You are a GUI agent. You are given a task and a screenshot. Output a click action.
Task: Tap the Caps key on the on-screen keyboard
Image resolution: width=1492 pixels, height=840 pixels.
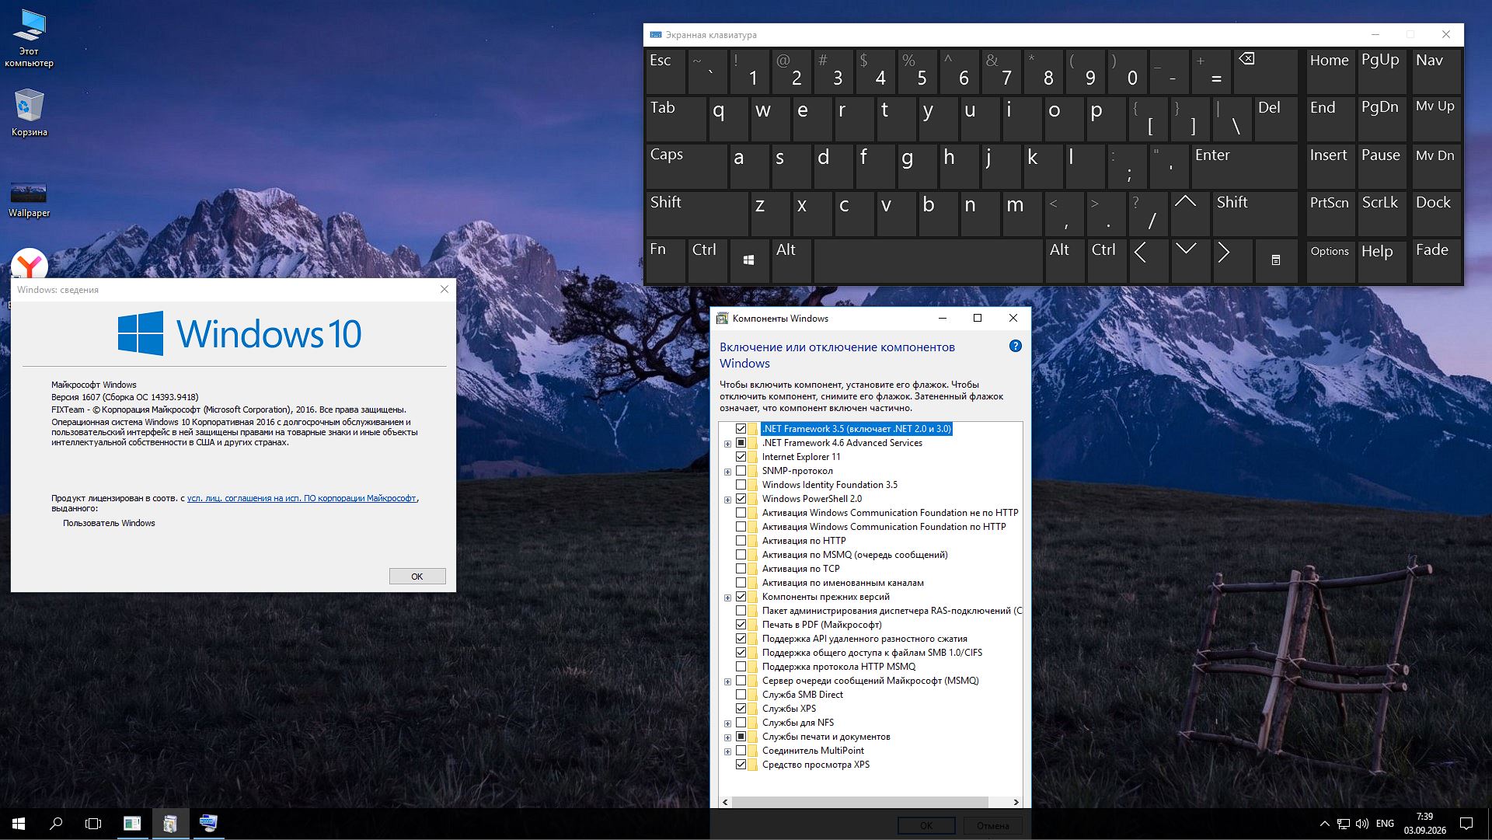[686, 166]
